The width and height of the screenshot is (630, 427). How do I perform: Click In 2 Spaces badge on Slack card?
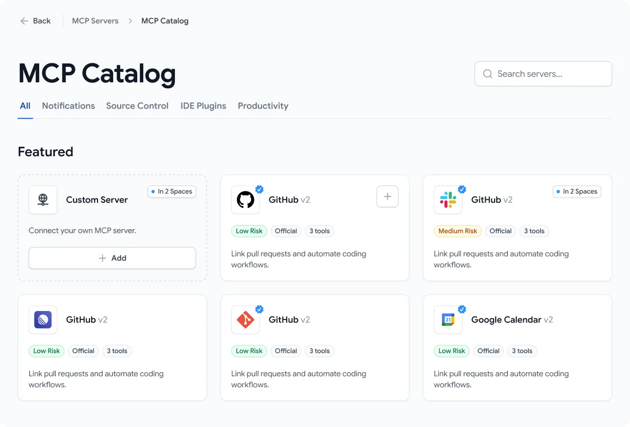point(577,191)
